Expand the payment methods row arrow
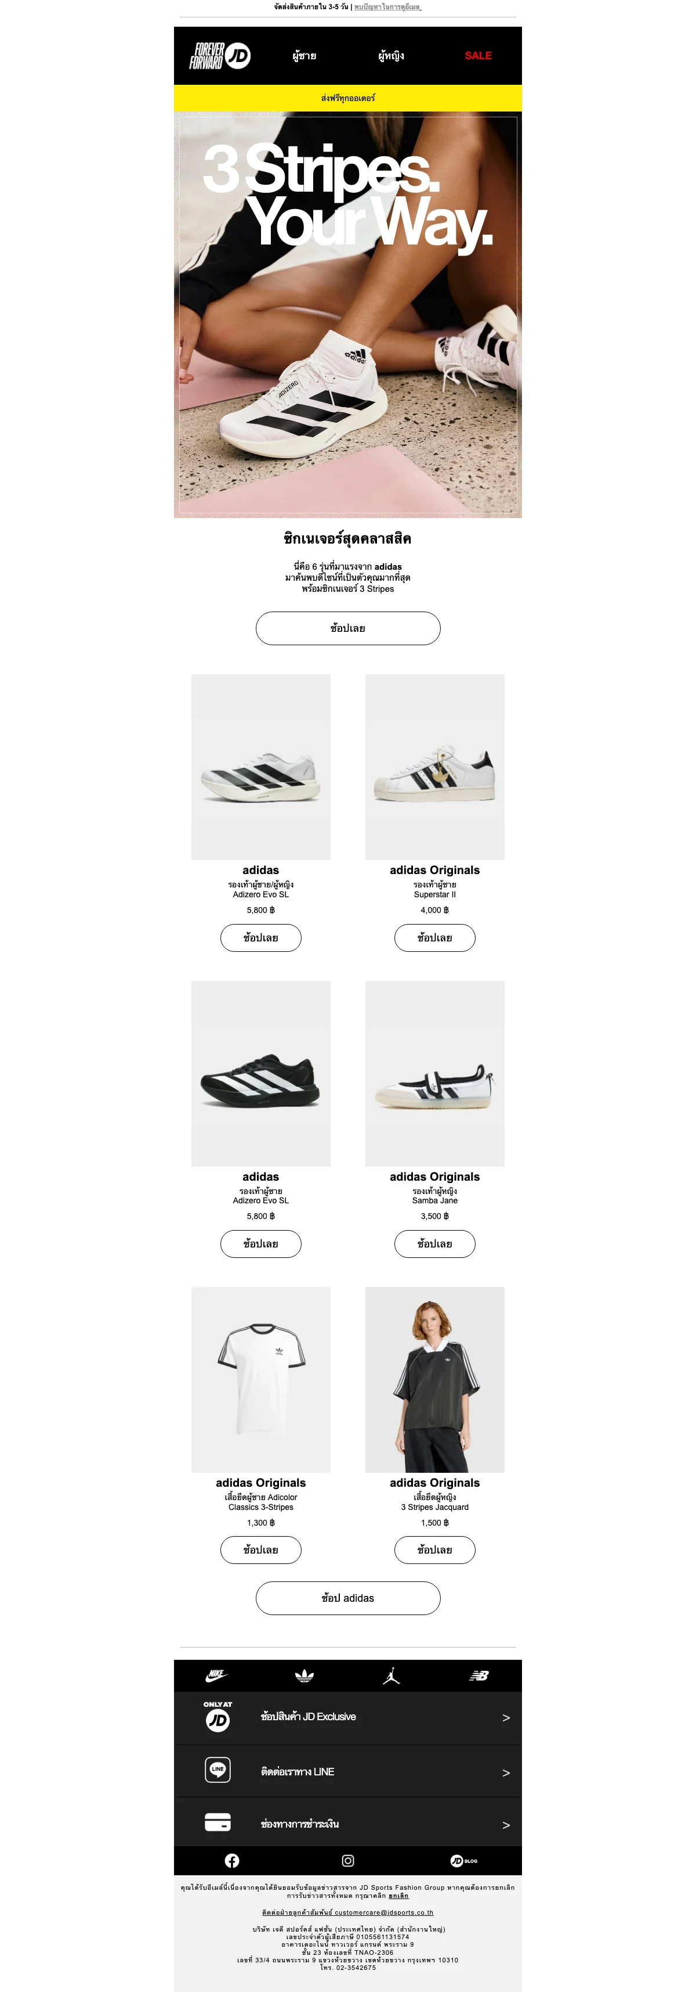 click(506, 1825)
